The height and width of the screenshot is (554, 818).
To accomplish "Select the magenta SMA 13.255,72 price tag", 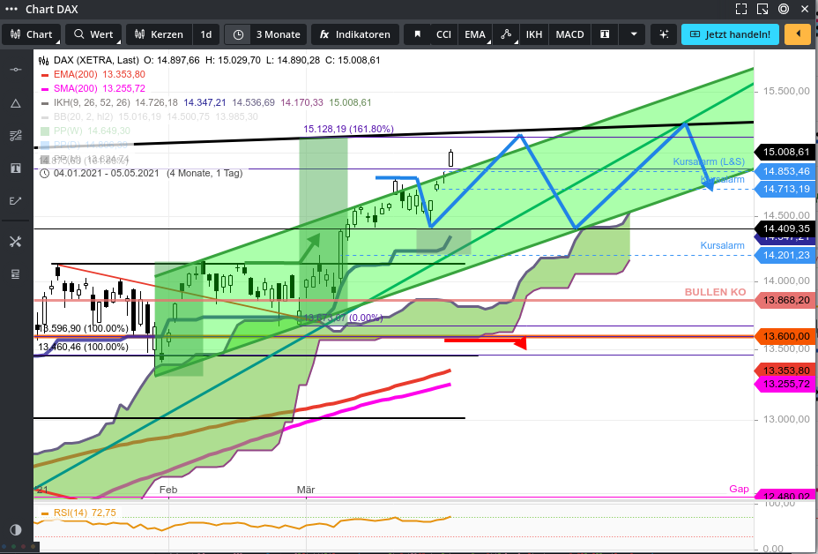I will (x=785, y=385).
